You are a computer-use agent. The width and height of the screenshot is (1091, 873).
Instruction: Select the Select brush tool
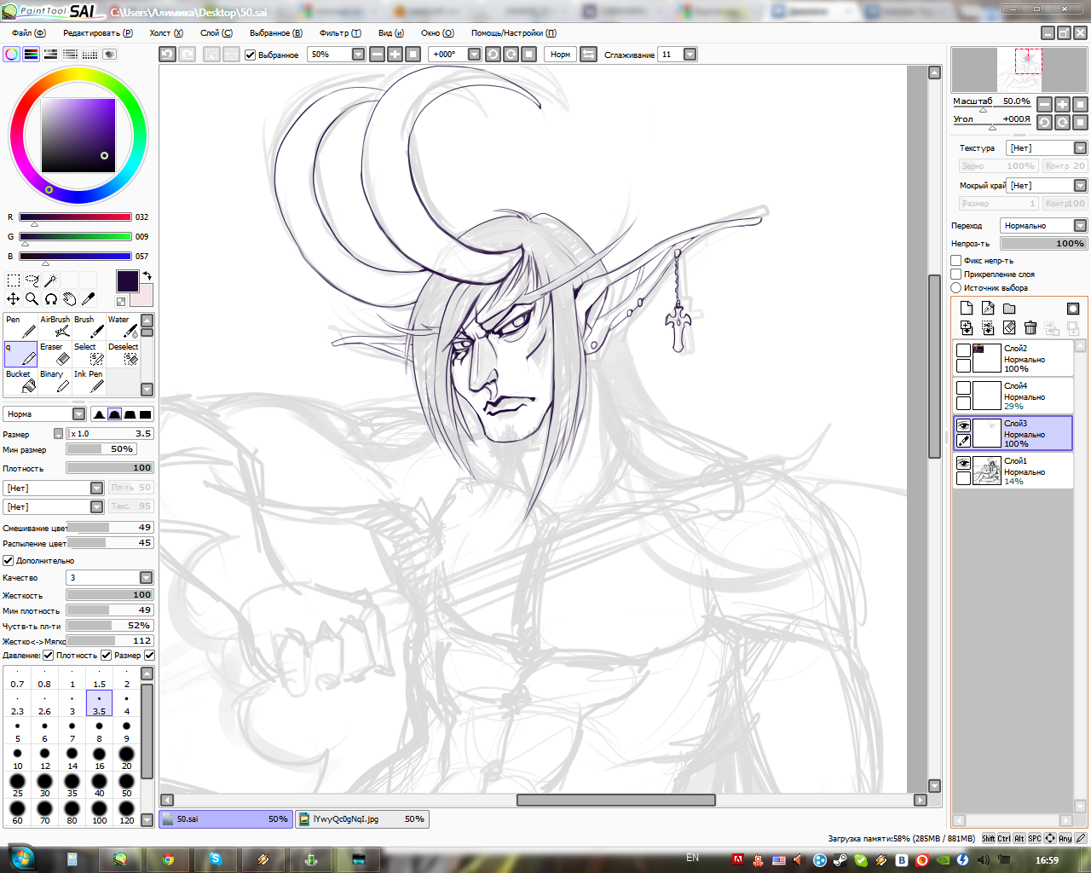click(x=89, y=354)
